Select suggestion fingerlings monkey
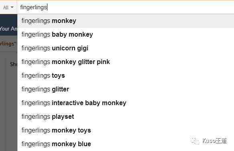This screenshot has height=151, width=234. [126, 21]
